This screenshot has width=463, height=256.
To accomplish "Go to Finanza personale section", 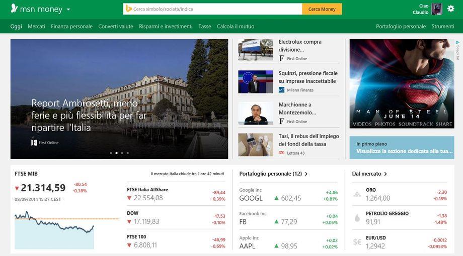I will (71, 26).
